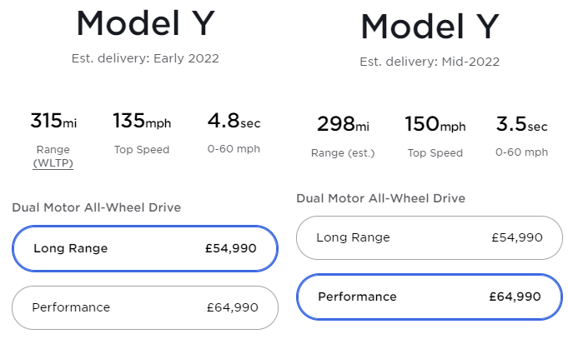Click the 3.5sec acceleration figure
Viewport: 568px width, 339px height.
[521, 125]
